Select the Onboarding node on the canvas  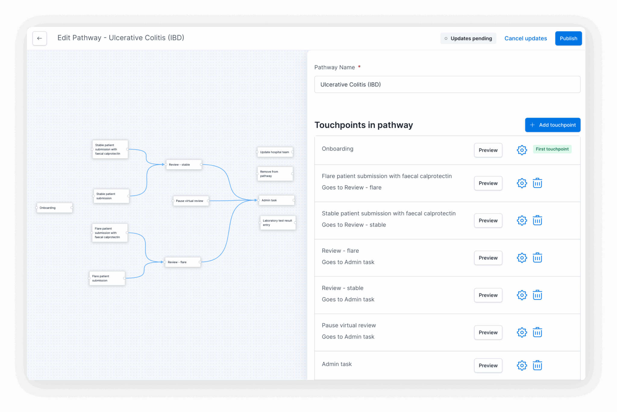point(54,208)
